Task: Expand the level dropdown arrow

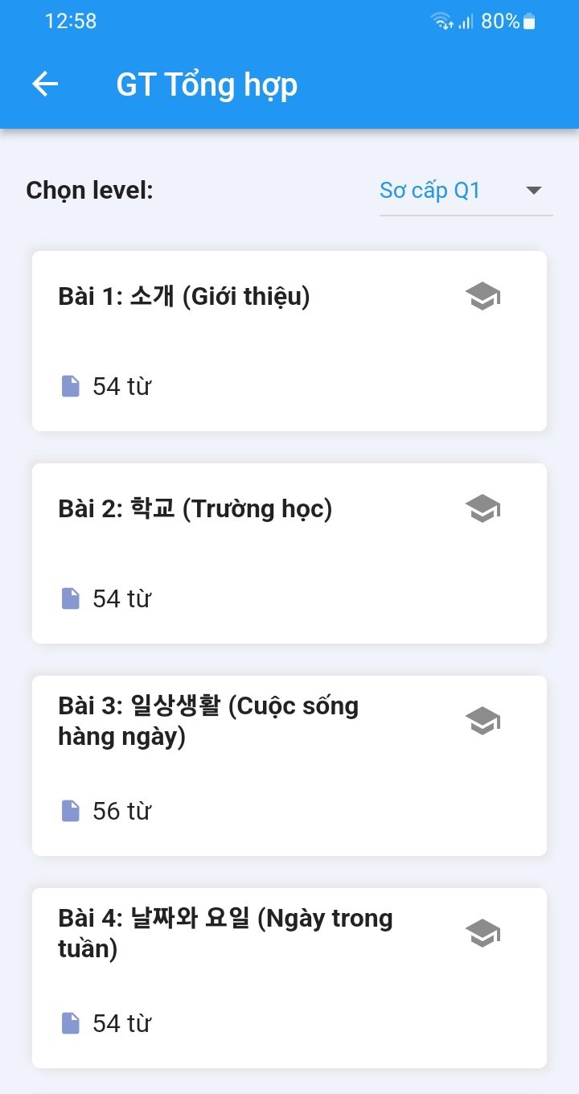Action: click(x=533, y=191)
